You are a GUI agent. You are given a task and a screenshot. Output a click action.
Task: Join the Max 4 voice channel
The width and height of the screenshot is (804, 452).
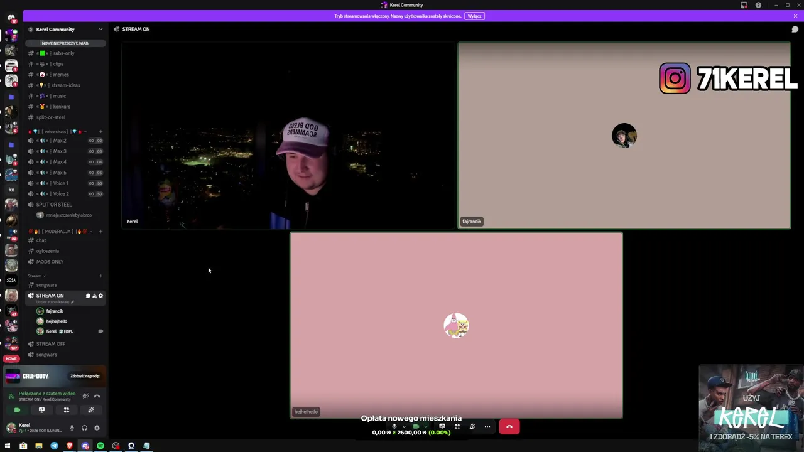tap(65, 162)
